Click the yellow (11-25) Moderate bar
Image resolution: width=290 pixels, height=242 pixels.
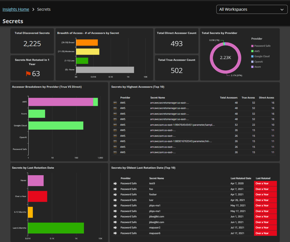point(88,52)
